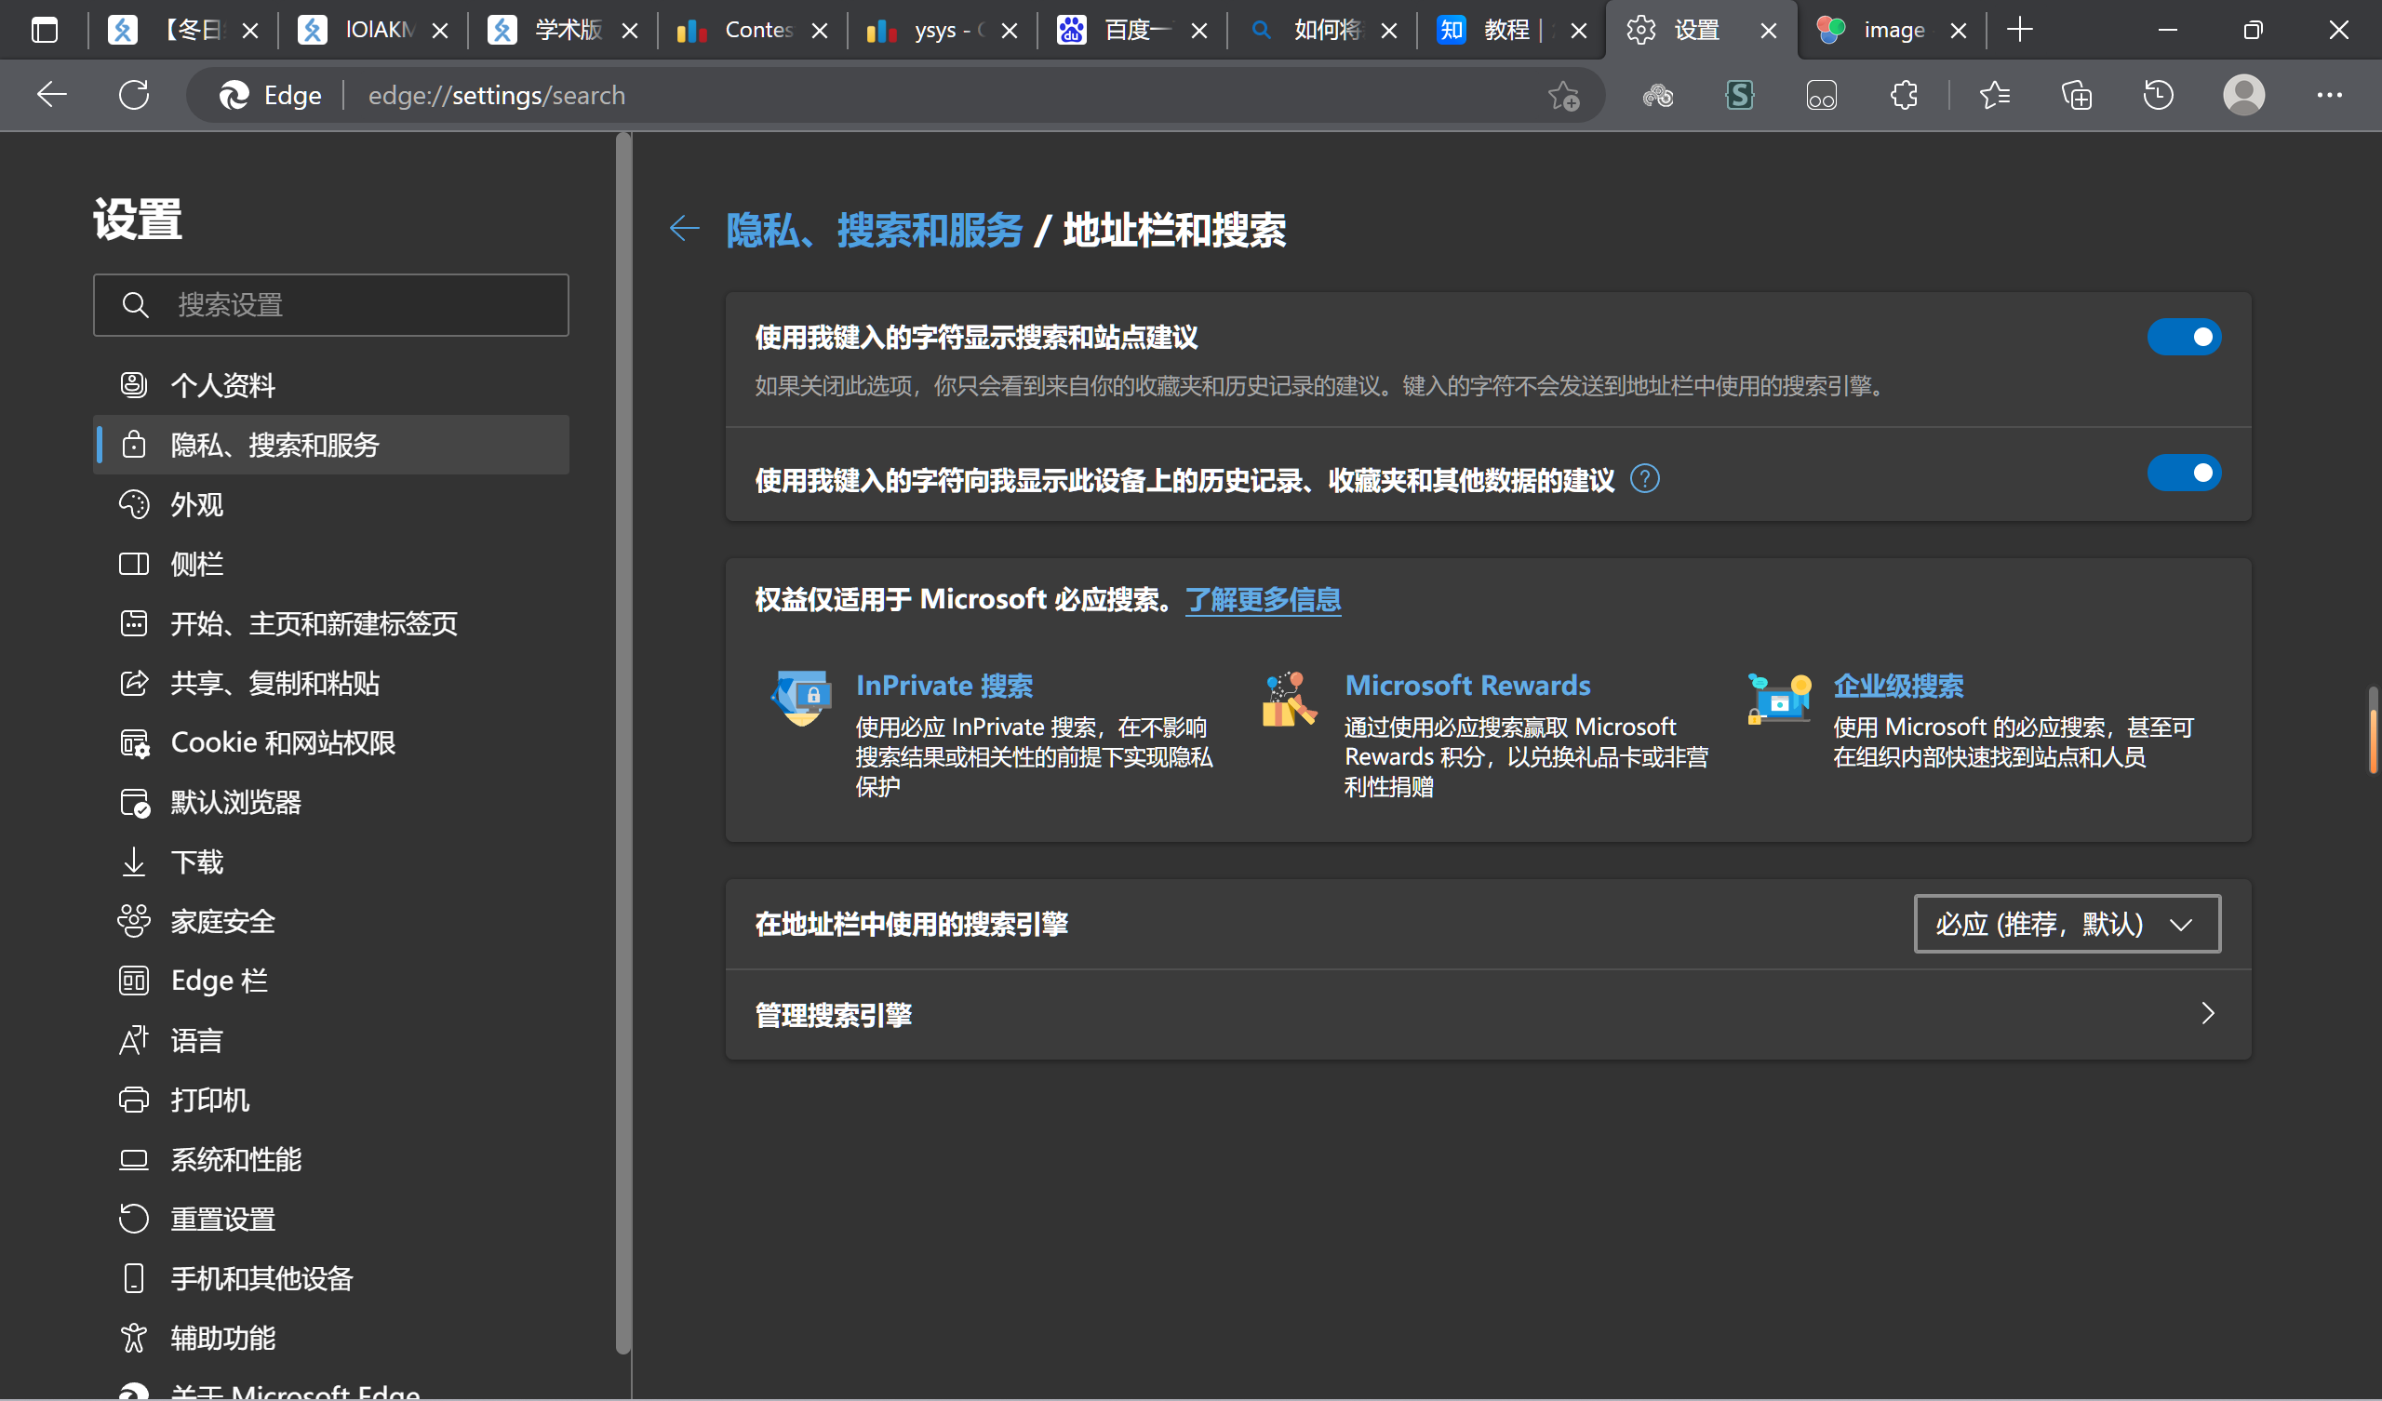Screen dimensions: 2382x1401
Task: Open the Collections icon in toolbar
Action: point(2077,95)
